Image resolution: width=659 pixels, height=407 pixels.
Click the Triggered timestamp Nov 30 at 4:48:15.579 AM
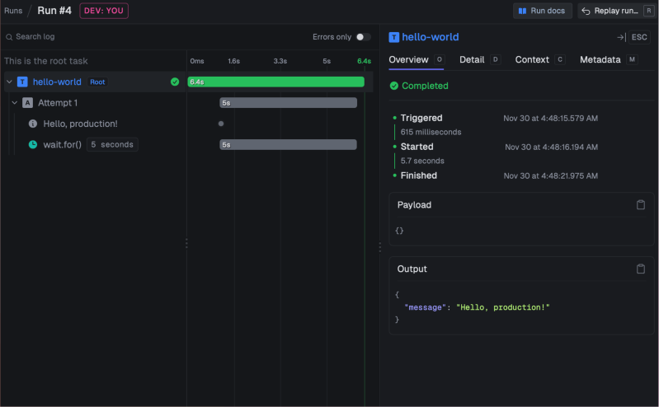pyautogui.click(x=551, y=119)
